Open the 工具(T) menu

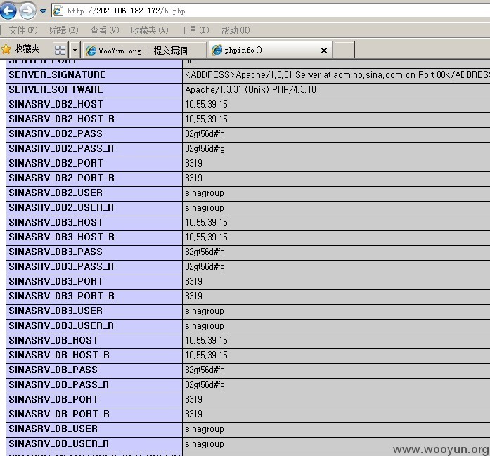click(195, 30)
